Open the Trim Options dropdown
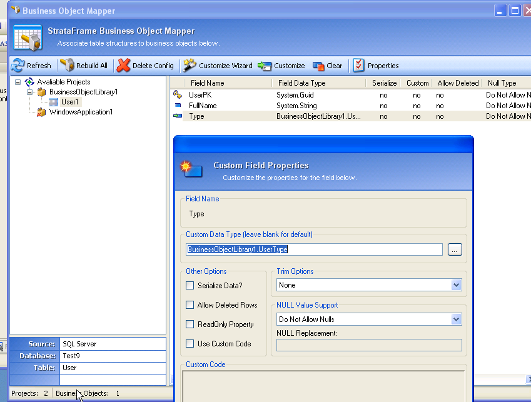 [x=455, y=285]
